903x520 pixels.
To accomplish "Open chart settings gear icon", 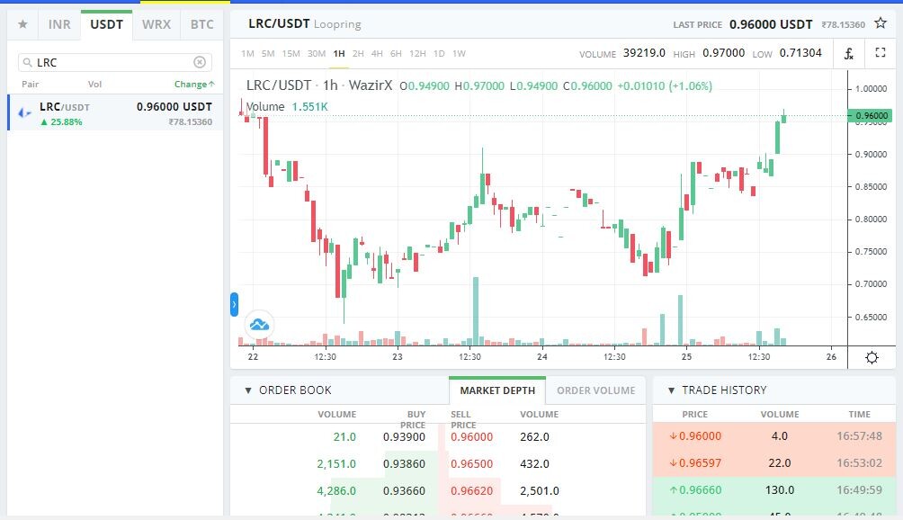I will (x=872, y=357).
